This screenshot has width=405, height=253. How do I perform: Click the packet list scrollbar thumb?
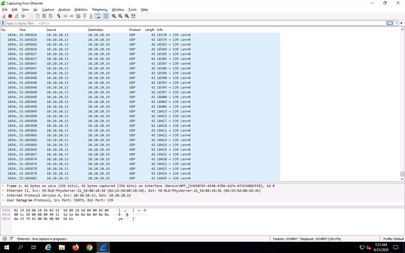pos(402,174)
